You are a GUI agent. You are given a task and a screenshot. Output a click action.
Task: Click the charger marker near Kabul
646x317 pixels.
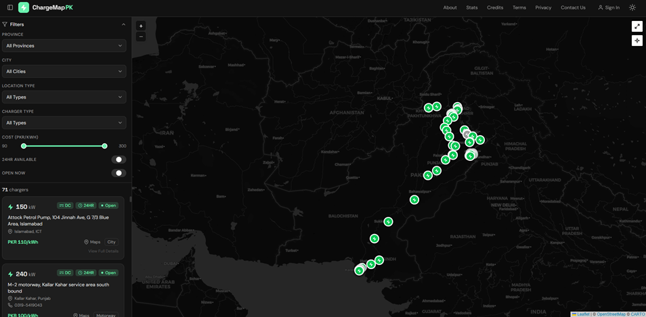[x=429, y=108]
